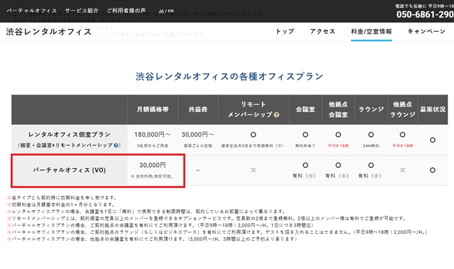Open the キャンペーン tab
Image resolution: width=454 pixels, height=269 pixels.
pos(426,31)
